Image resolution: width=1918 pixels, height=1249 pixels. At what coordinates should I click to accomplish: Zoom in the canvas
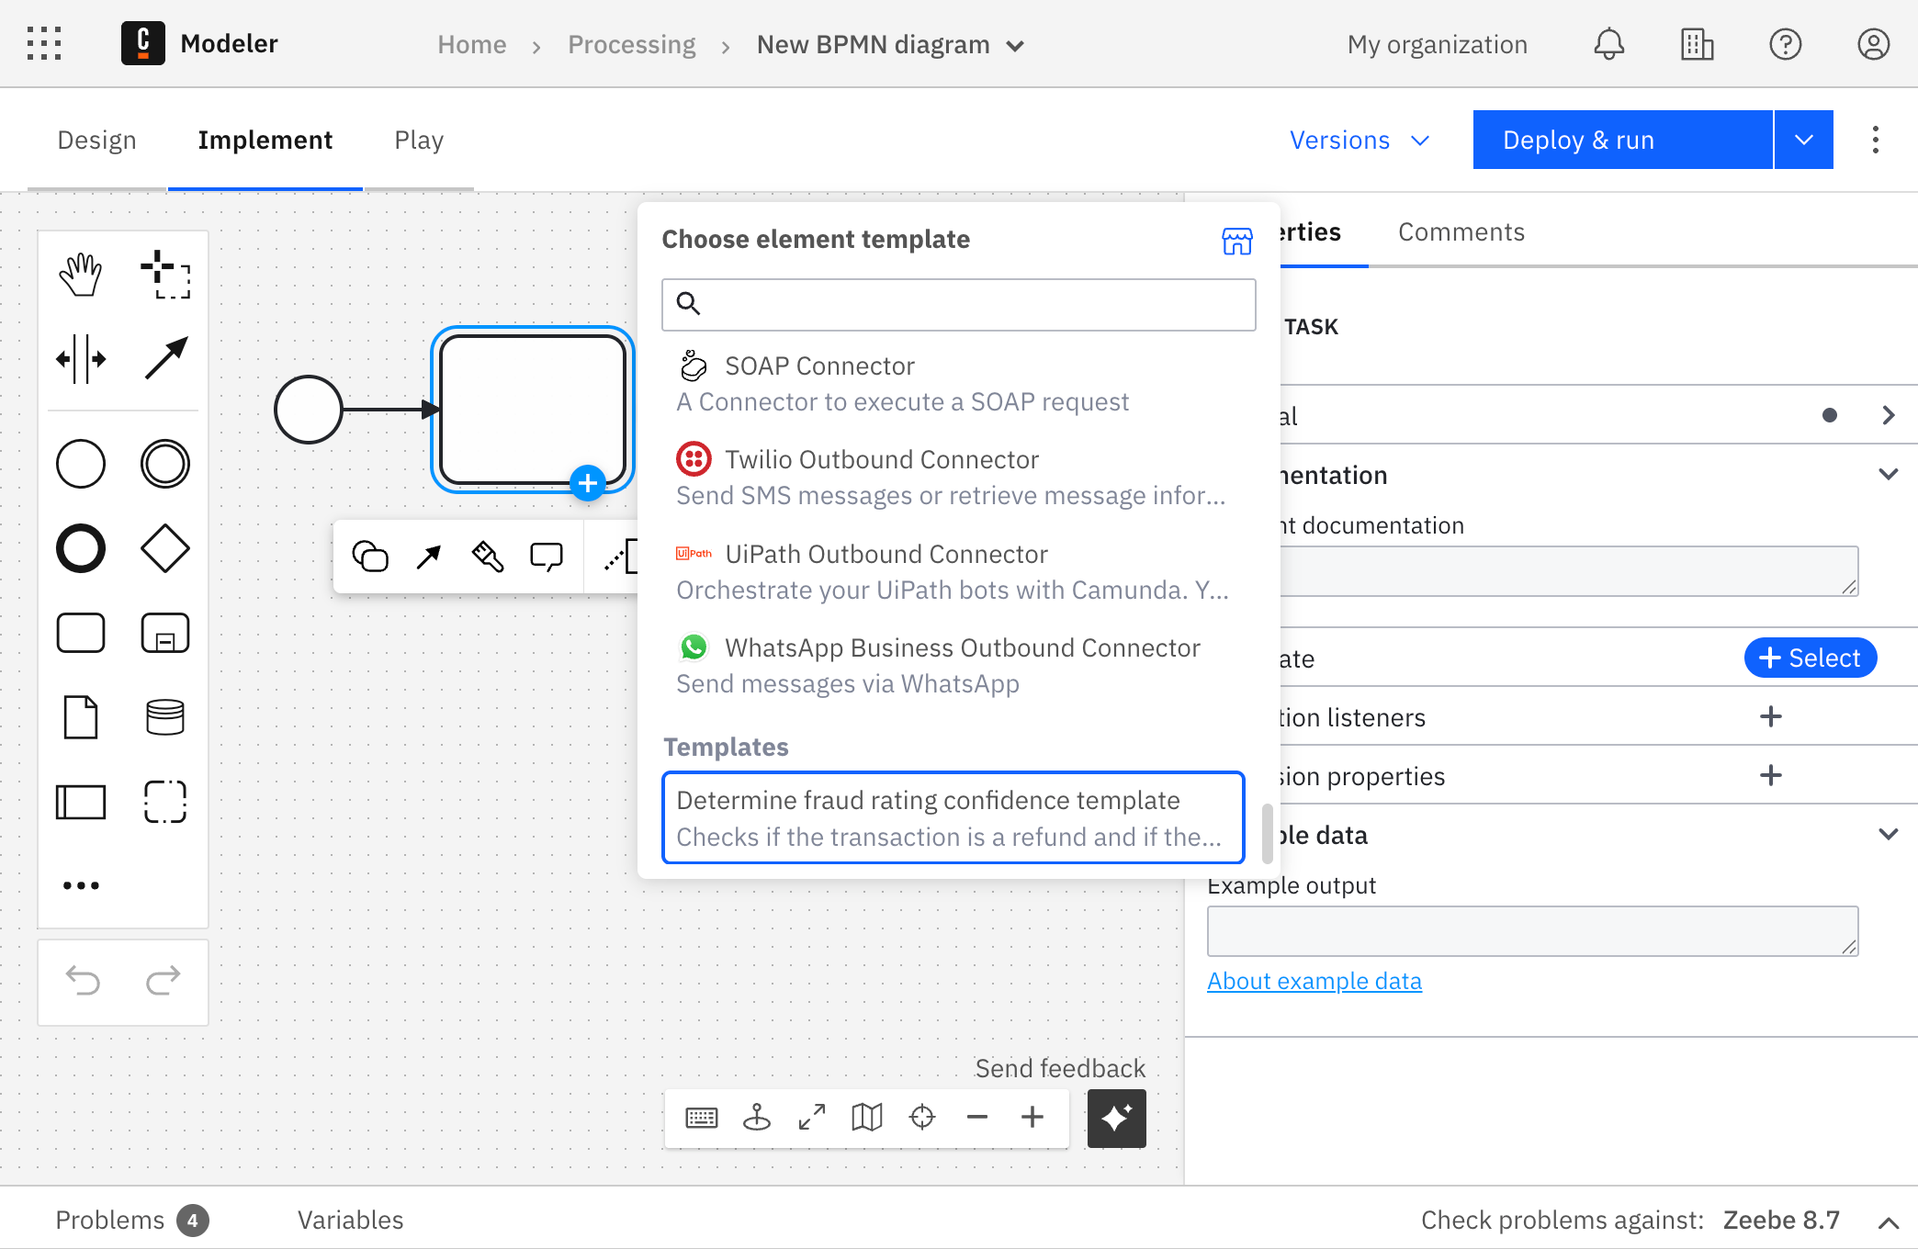[1032, 1118]
